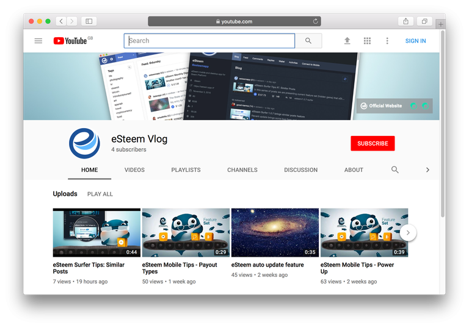Click '50 views • 1 week ago' text
This screenshot has width=469, height=328.
click(x=169, y=282)
